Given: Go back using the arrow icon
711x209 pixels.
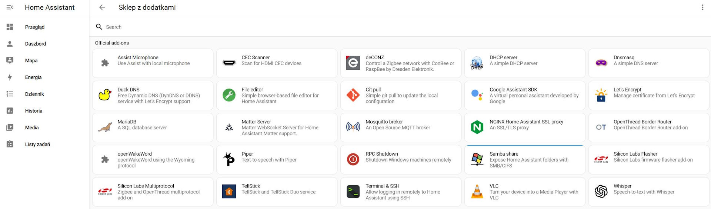Looking at the screenshot, I should 102,7.
